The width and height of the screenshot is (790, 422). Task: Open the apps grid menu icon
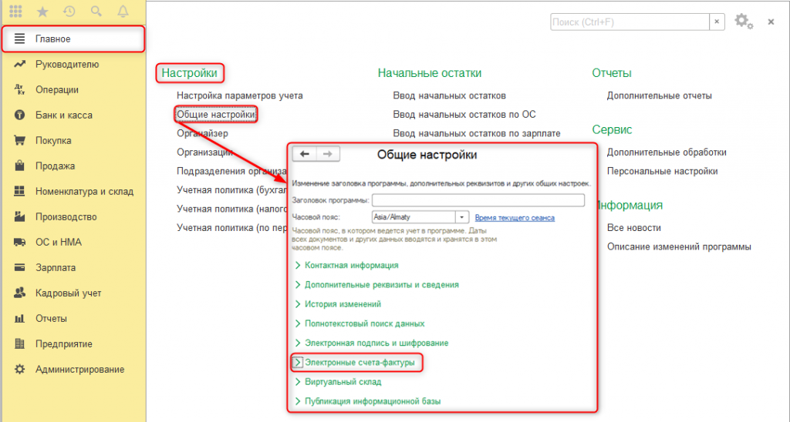15,12
